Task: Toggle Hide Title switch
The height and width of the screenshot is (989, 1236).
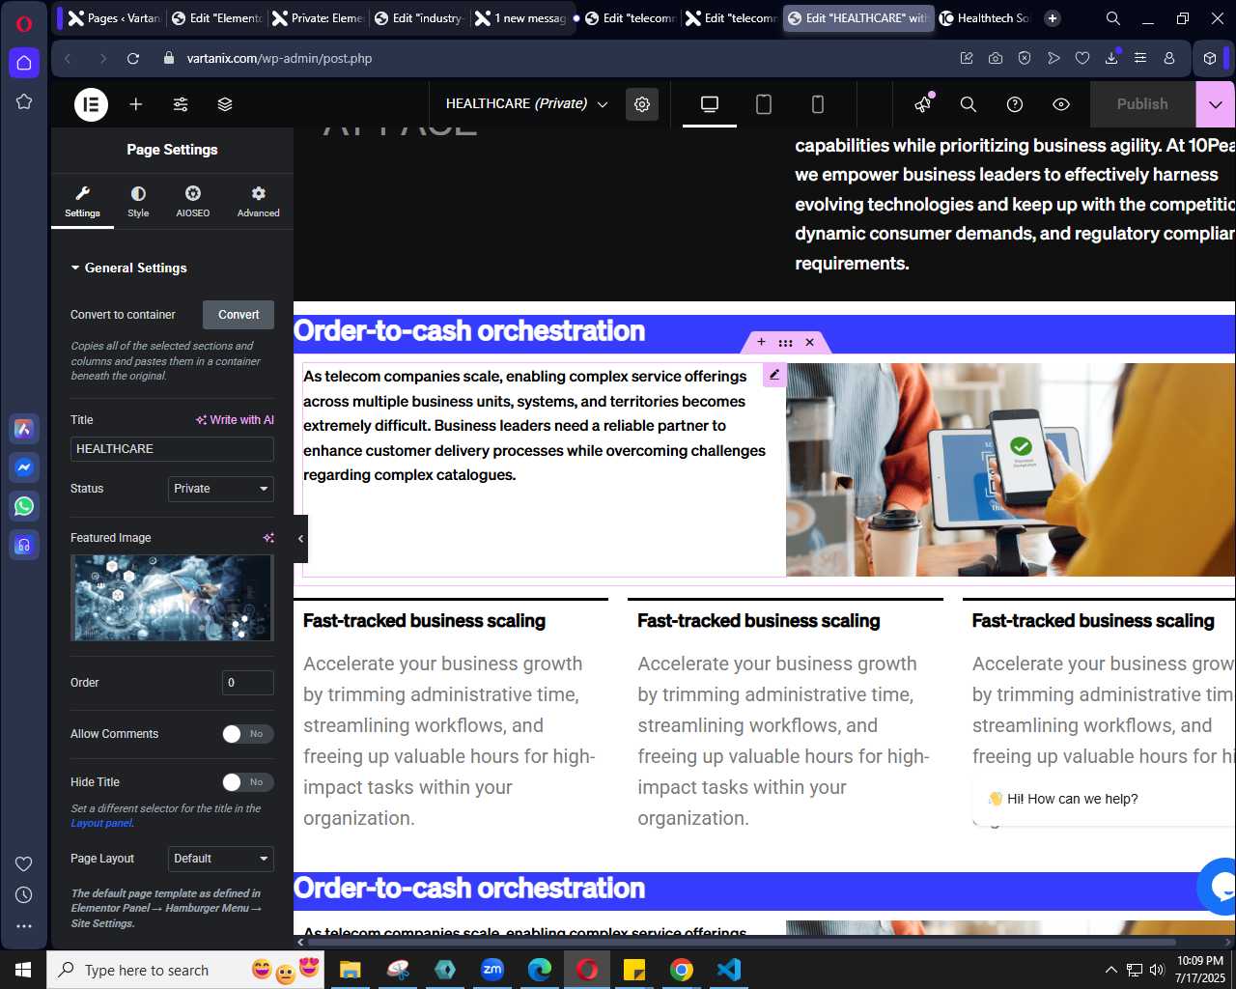Action: [x=248, y=782]
